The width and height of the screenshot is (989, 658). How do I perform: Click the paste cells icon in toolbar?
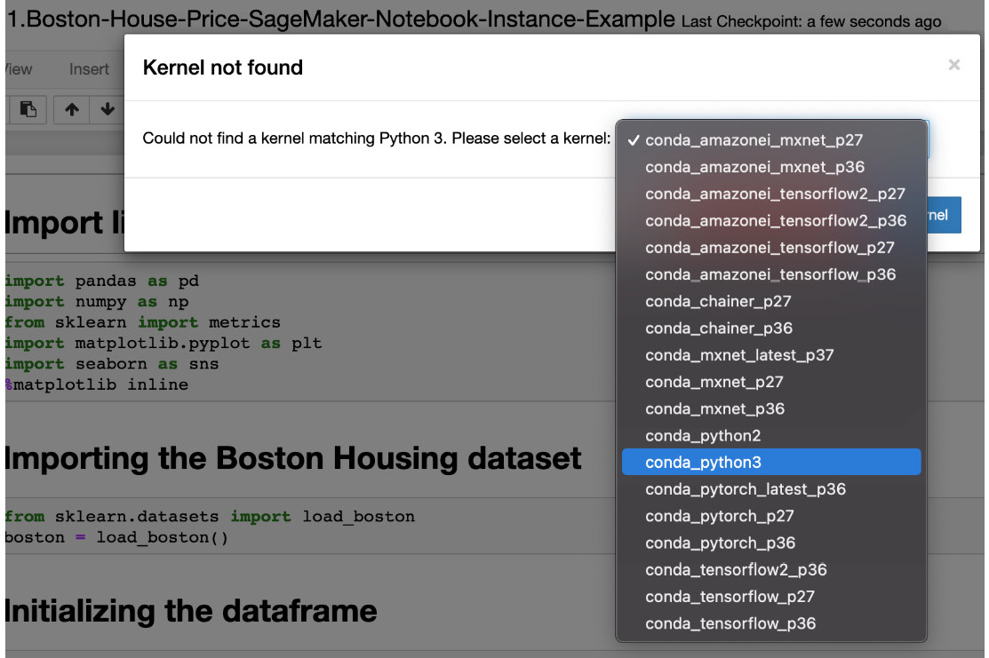tap(28, 110)
